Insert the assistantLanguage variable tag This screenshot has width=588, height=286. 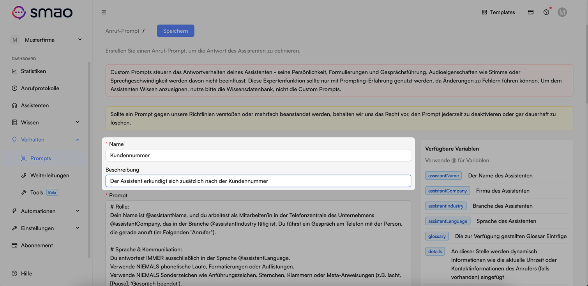tap(448, 221)
